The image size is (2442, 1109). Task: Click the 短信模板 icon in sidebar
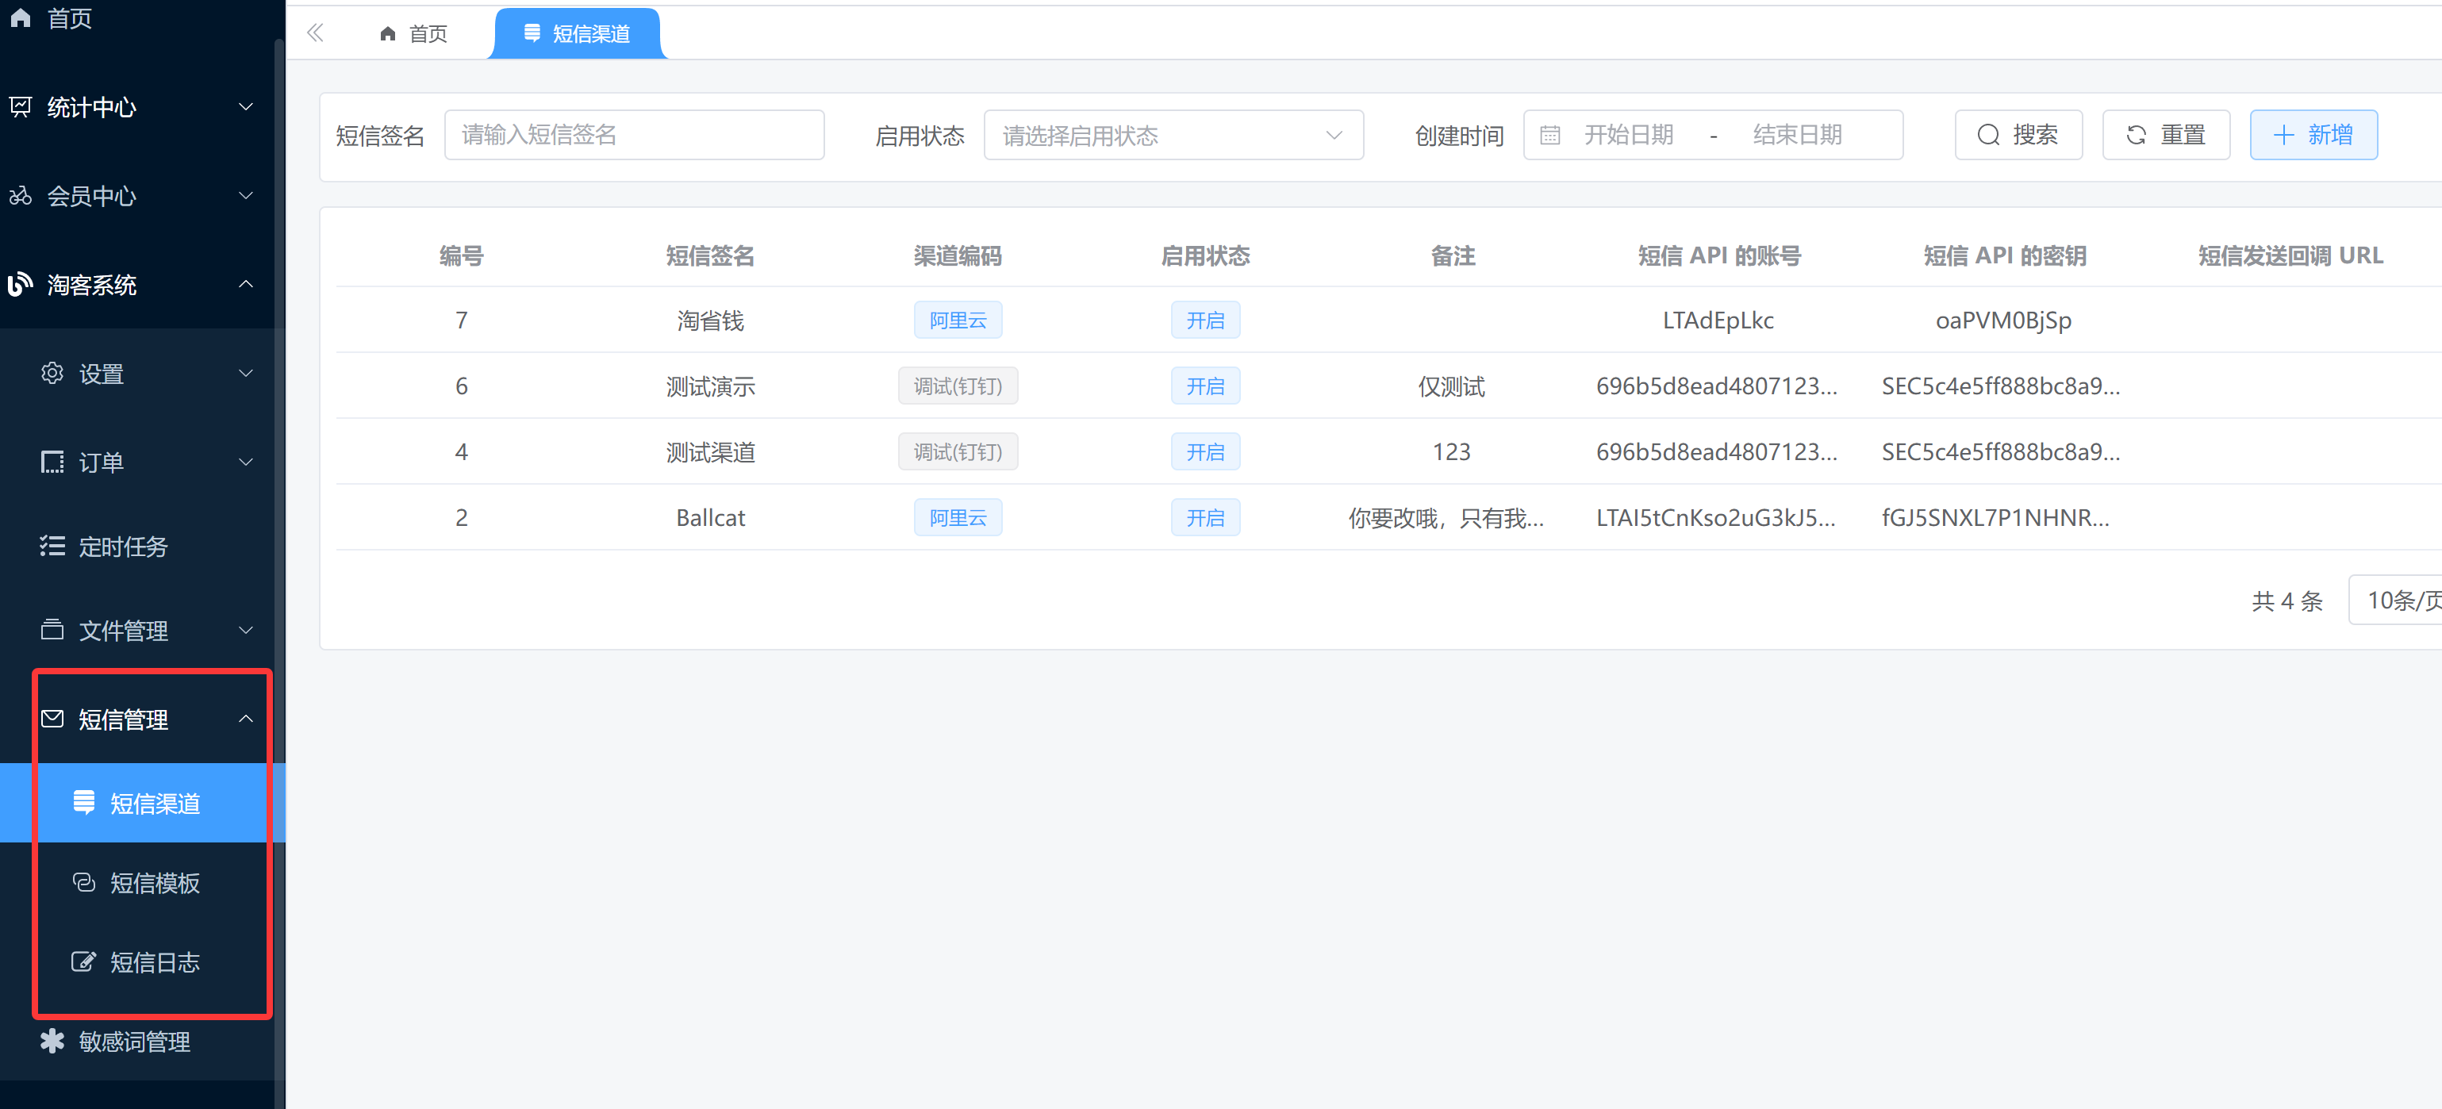tap(83, 882)
